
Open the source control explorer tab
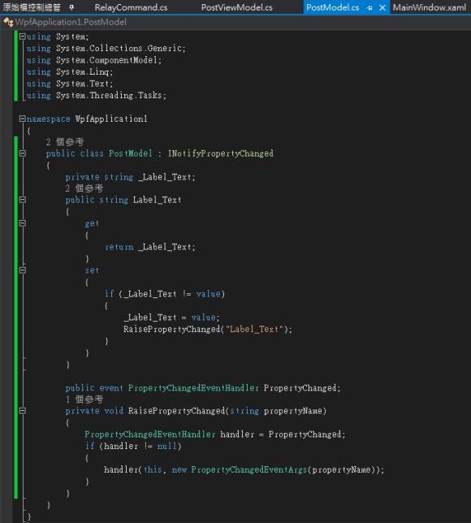coord(32,7)
